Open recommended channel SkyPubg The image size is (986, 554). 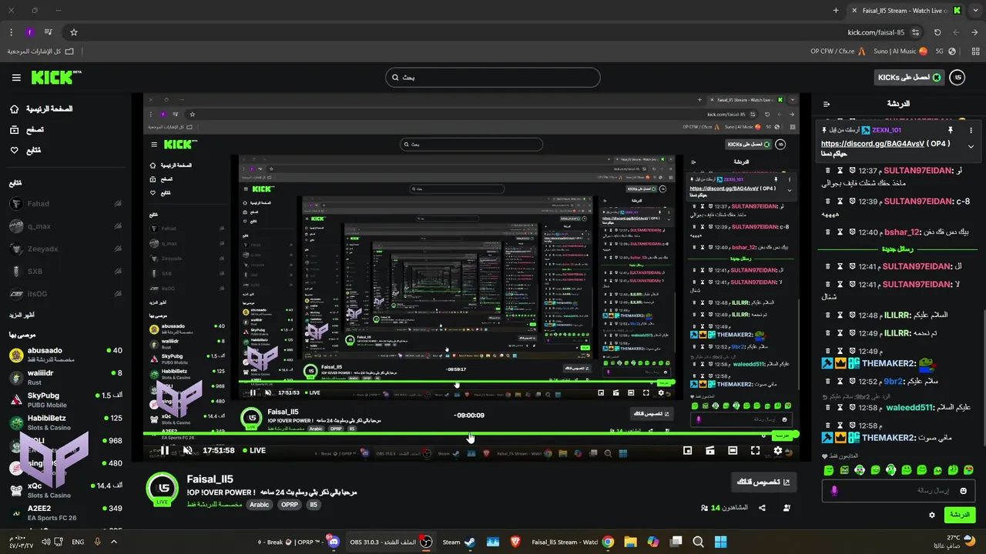pos(65,399)
